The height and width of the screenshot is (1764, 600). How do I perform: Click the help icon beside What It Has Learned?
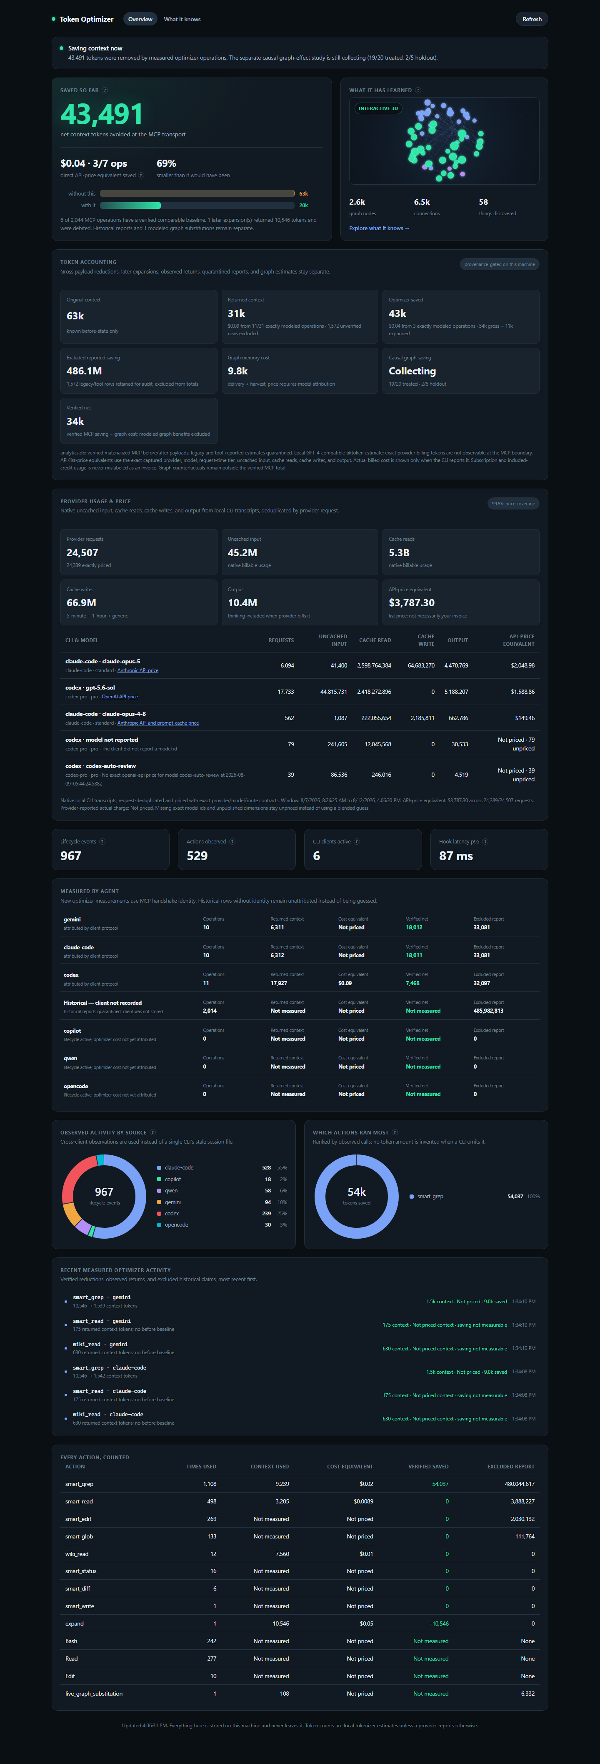point(418,90)
